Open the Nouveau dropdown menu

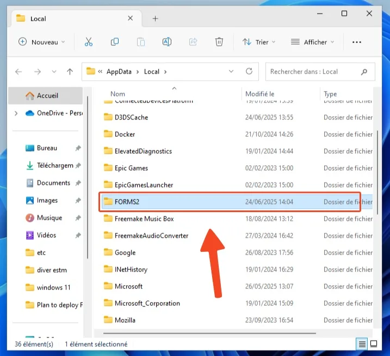[x=42, y=42]
